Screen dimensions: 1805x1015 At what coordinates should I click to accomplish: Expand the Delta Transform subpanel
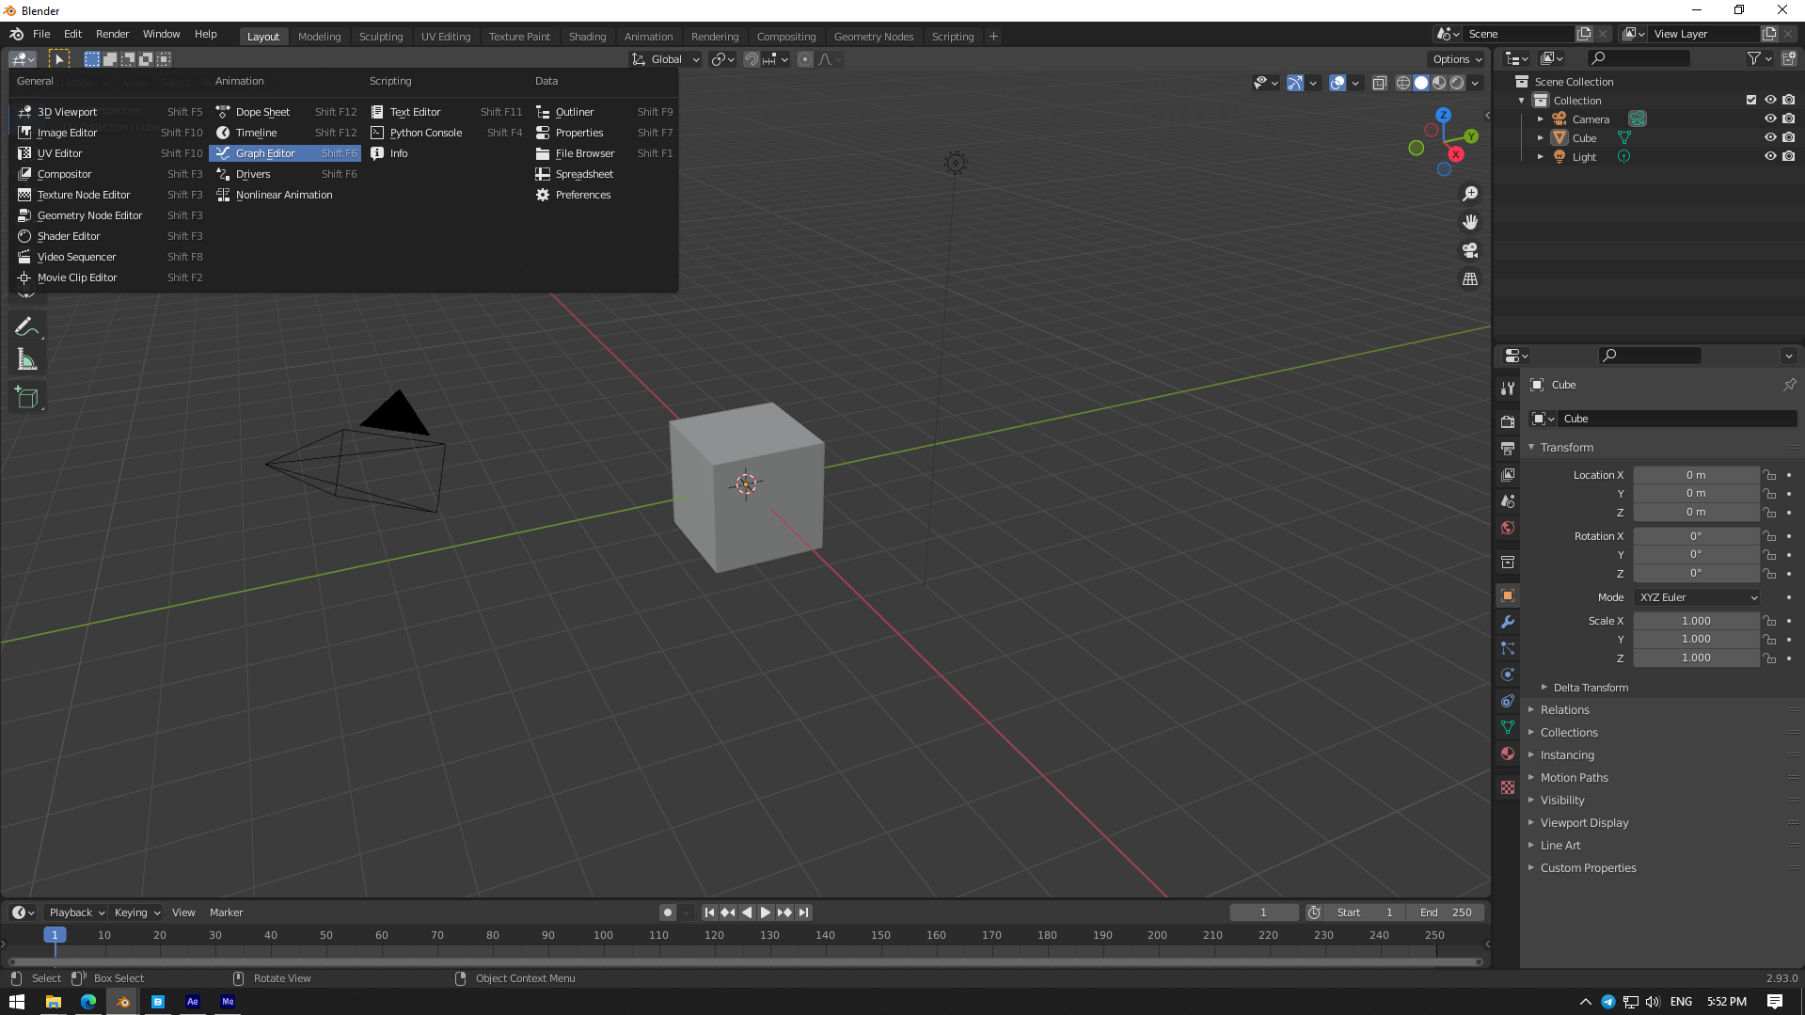click(1591, 688)
